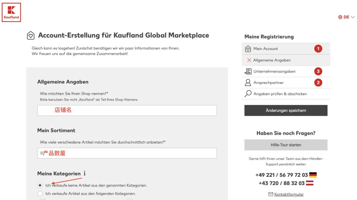Image resolution: width=357 pixels, height=200 pixels.
Task: Select 'Ich verkaufe Artikel aus den folgenden' radio
Action: [40, 194]
